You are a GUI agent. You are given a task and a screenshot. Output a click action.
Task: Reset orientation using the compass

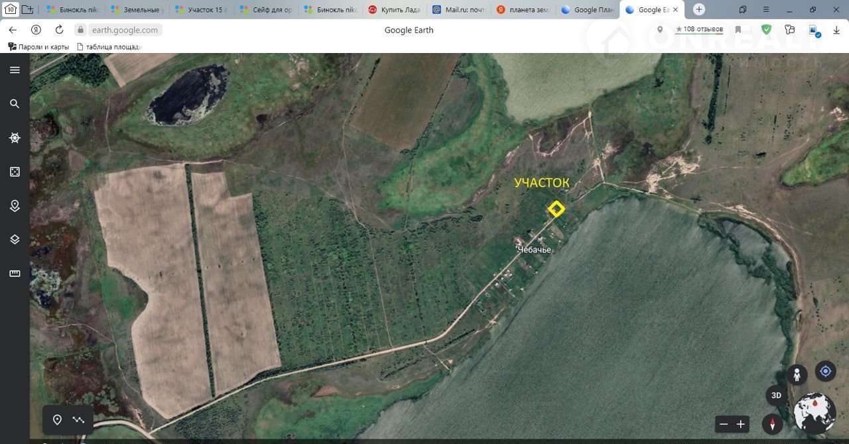772,424
